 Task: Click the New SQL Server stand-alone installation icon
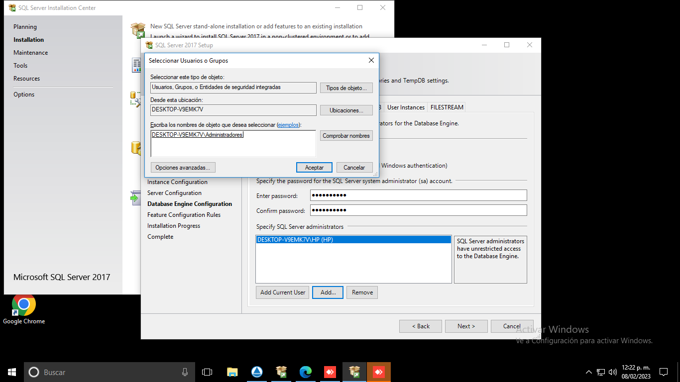[138, 30]
